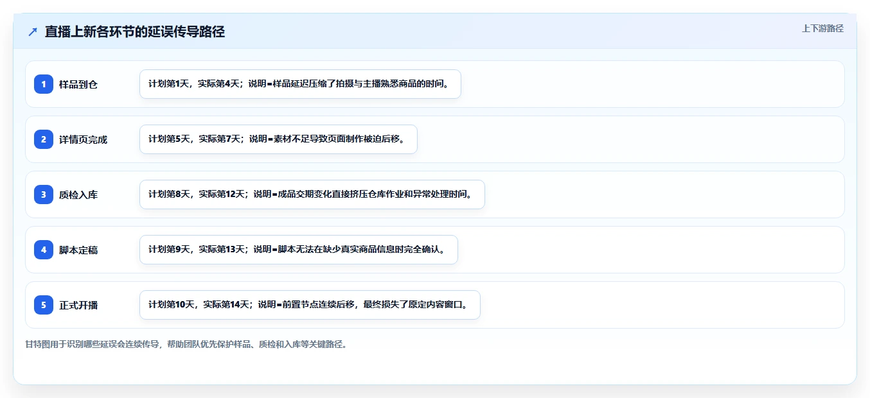Select the number 1 step badge

(x=44, y=84)
